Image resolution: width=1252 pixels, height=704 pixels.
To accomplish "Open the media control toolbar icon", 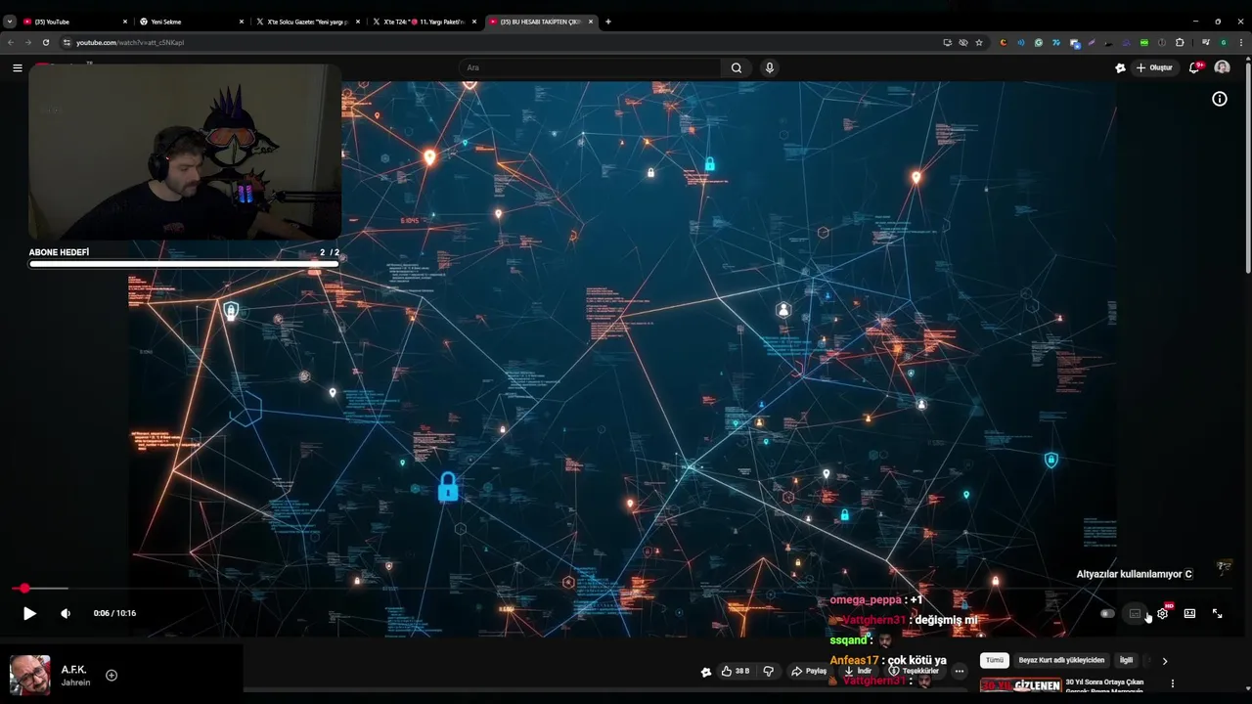I will tap(1205, 42).
